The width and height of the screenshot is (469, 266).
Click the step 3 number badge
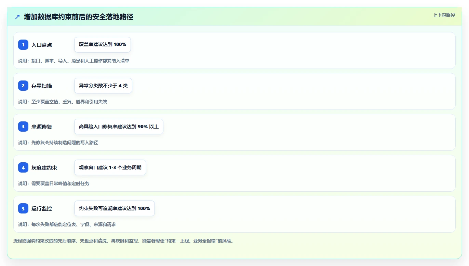pos(23,127)
